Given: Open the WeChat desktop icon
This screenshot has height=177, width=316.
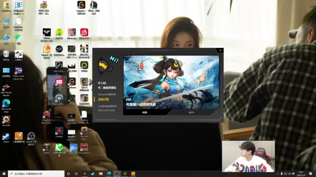Looking at the screenshot, I should click(x=19, y=39).
